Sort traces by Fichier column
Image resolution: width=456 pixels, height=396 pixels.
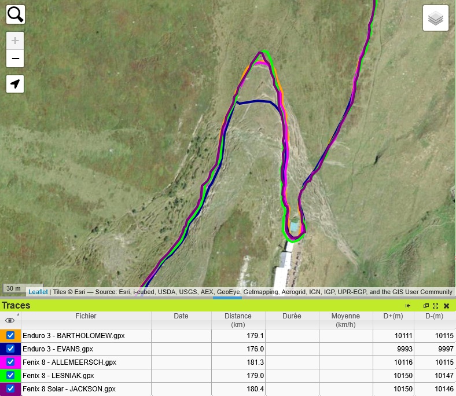click(86, 317)
